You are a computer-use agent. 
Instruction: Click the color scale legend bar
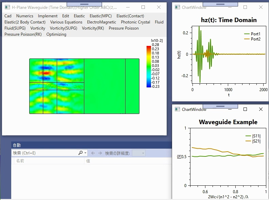pyautogui.click(x=149, y=67)
